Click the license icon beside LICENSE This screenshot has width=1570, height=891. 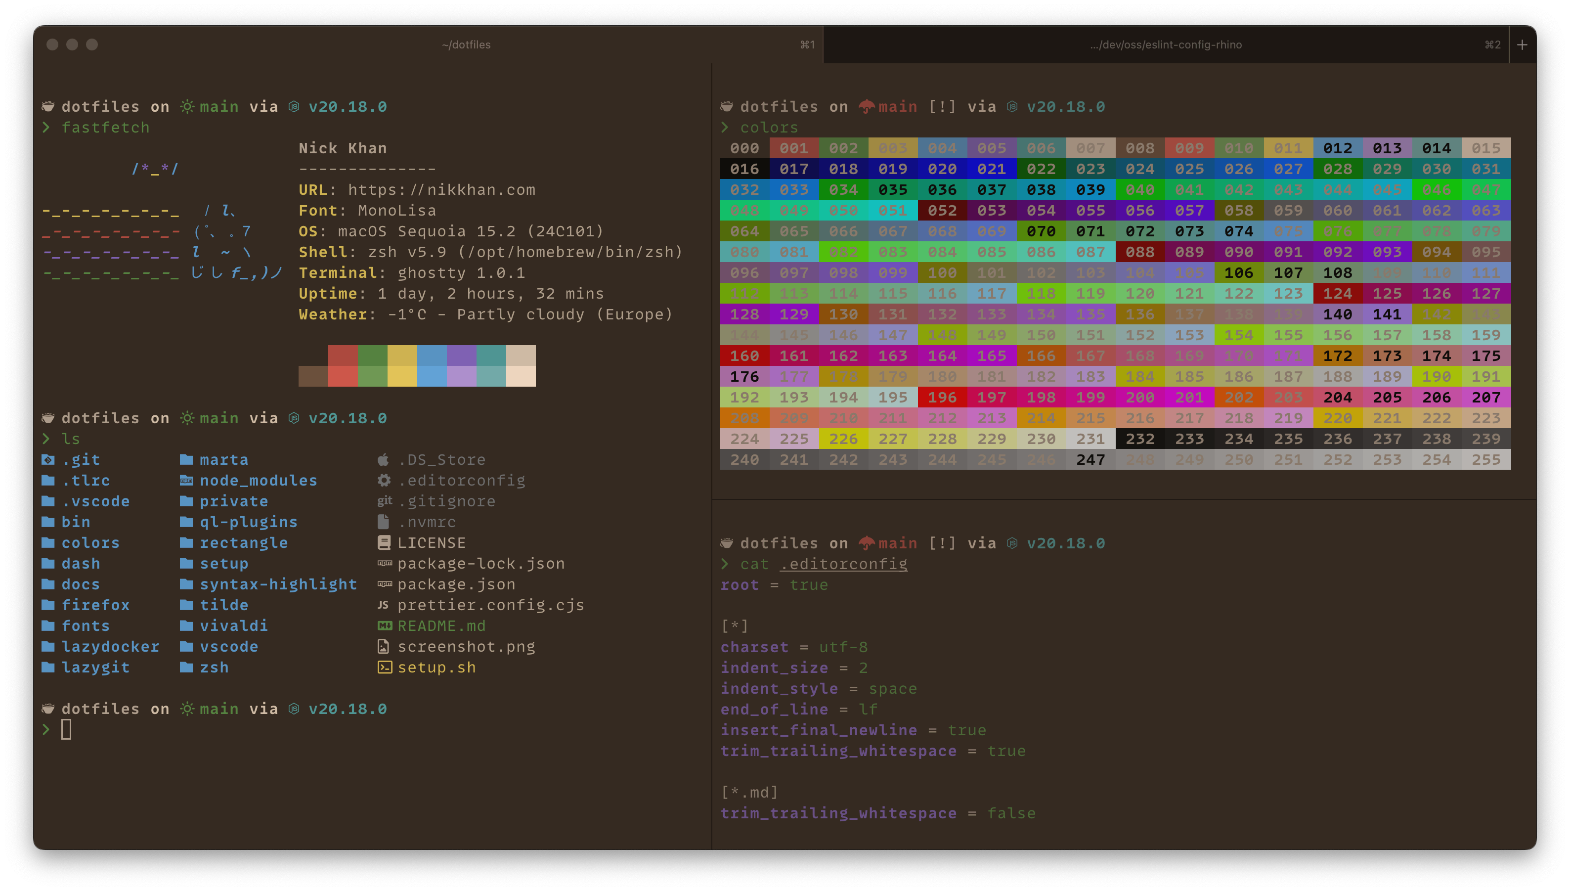coord(384,543)
